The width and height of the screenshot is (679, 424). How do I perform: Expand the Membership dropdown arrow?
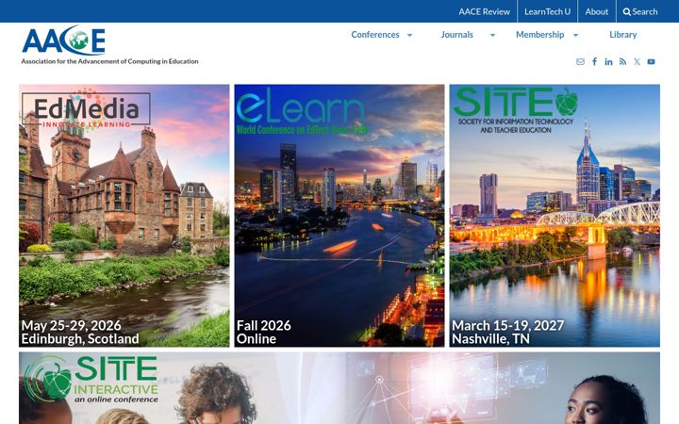[575, 35]
